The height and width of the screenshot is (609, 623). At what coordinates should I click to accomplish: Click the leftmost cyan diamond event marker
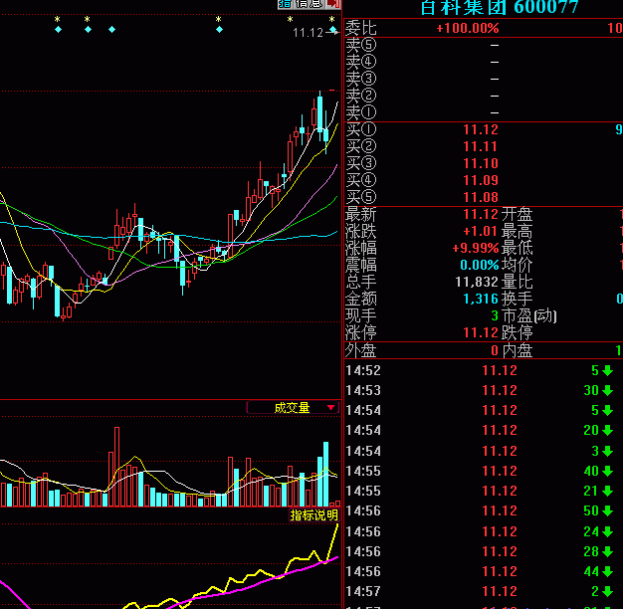[58, 30]
